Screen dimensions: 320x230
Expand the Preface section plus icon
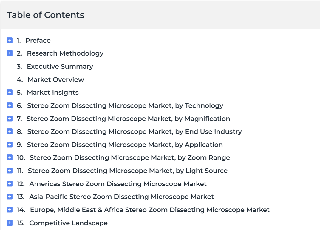(10, 40)
